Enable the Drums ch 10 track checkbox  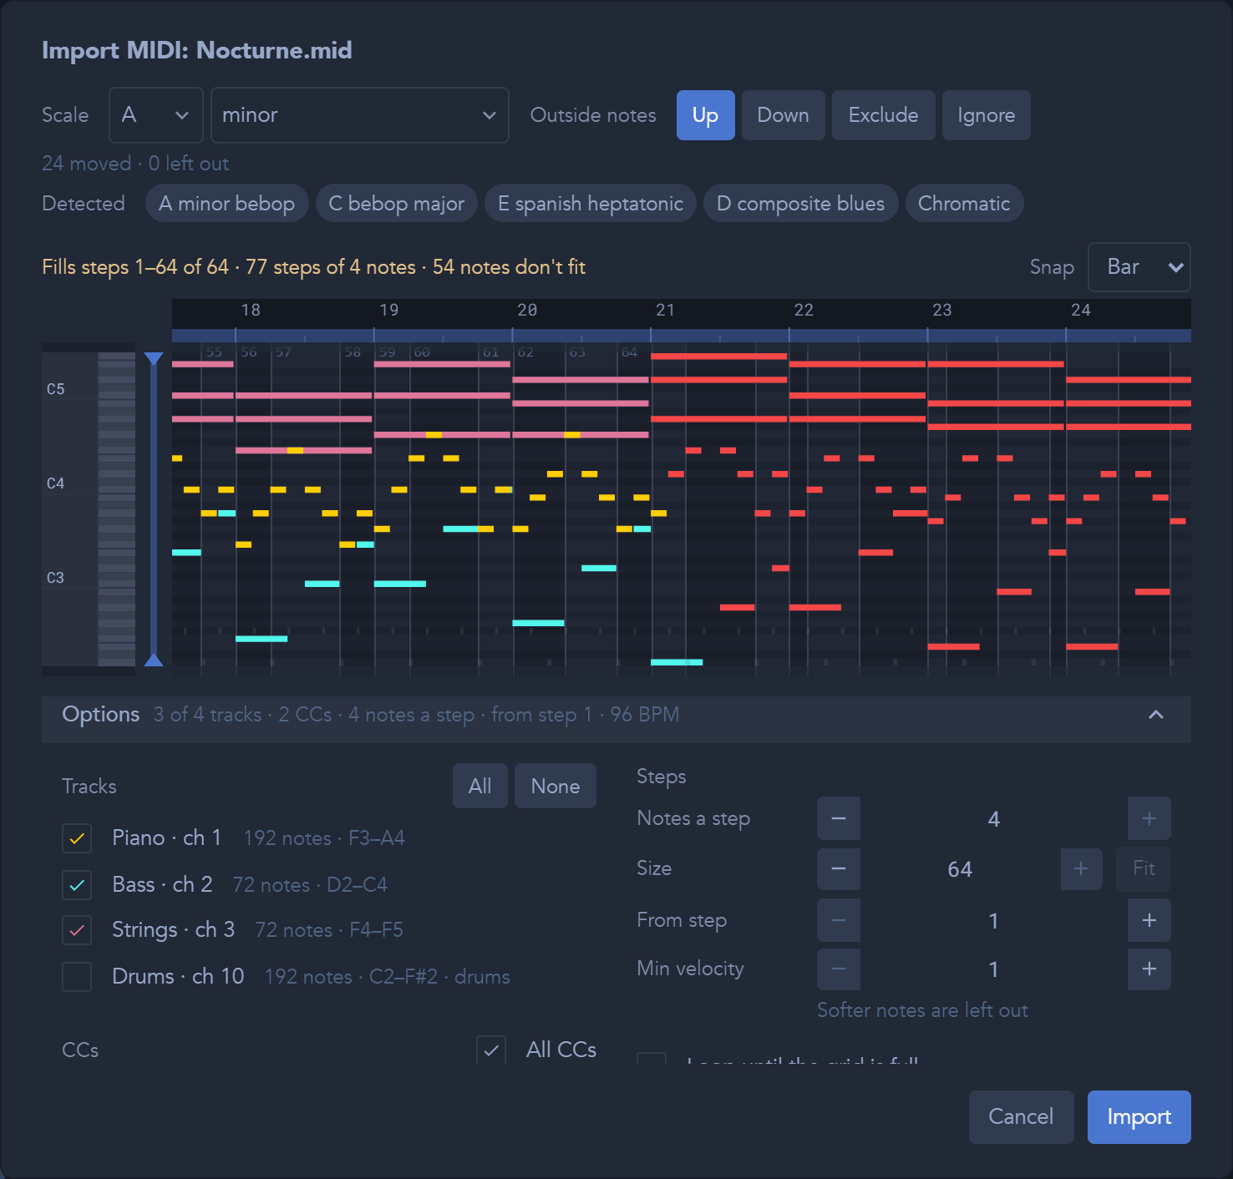[77, 977]
